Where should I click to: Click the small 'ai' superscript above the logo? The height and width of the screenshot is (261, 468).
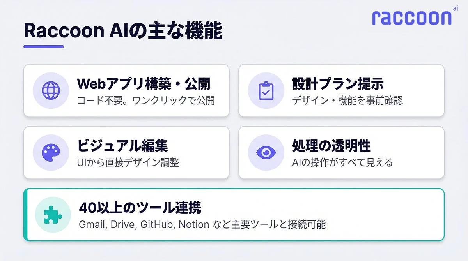pos(455,8)
